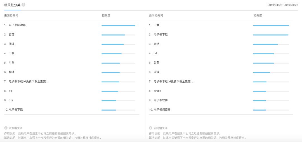The width and height of the screenshot is (302, 142).
Task: Click the 电子书软件 destination keyword
Action: 161,100
